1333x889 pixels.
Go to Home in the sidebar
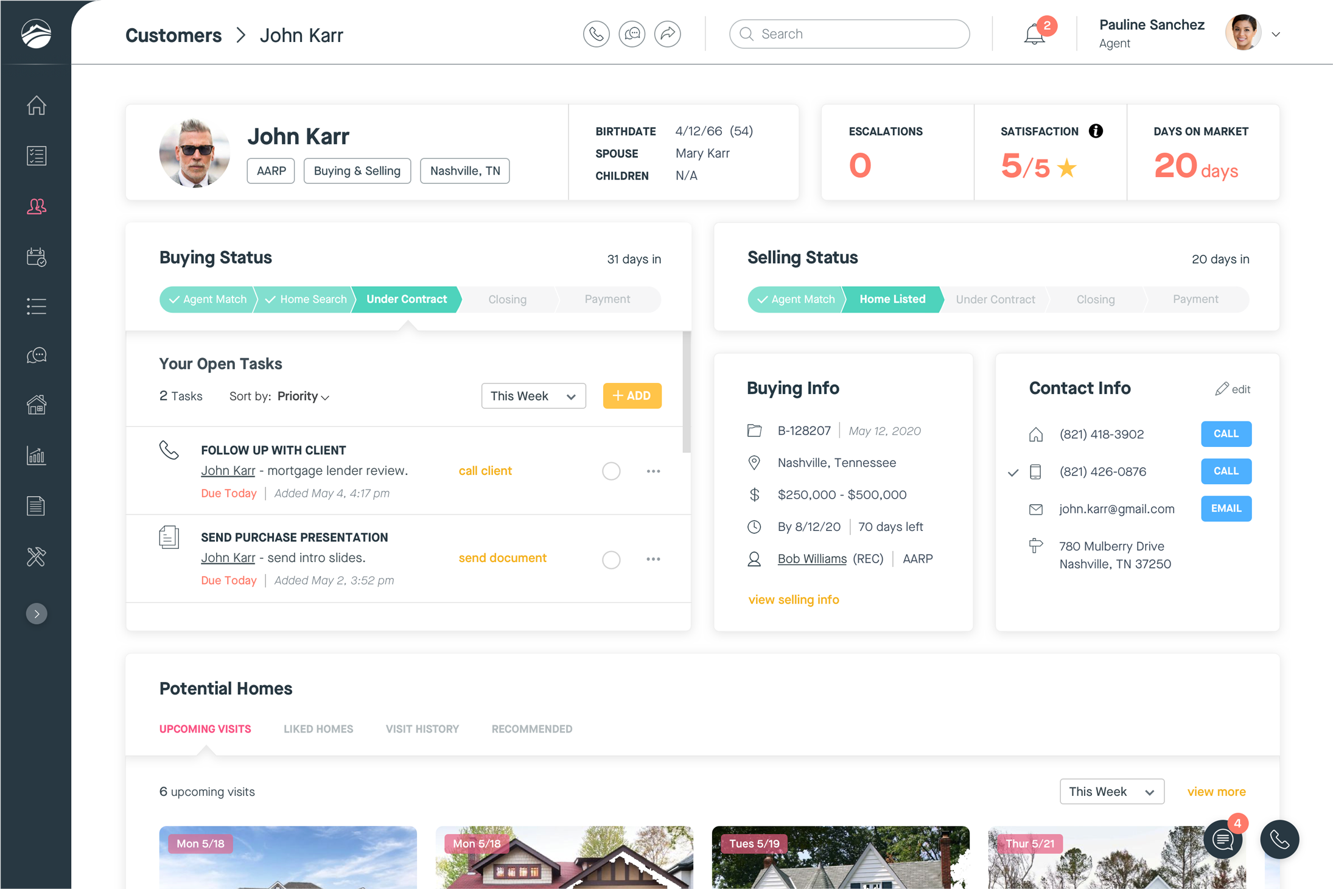tap(37, 105)
